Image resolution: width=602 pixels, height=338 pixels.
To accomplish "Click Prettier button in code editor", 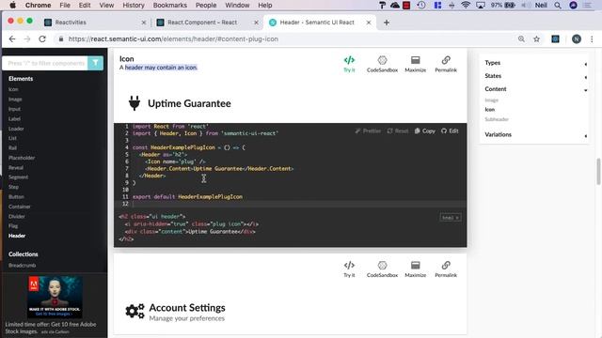I will [368, 131].
